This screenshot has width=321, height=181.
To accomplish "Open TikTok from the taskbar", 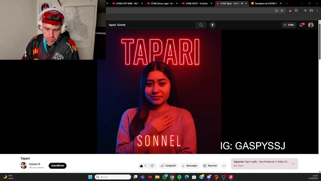I will click(x=231, y=177).
